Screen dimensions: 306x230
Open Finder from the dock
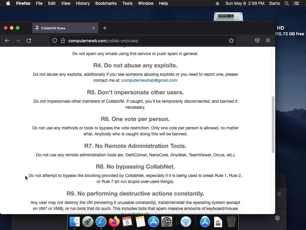point(75,222)
